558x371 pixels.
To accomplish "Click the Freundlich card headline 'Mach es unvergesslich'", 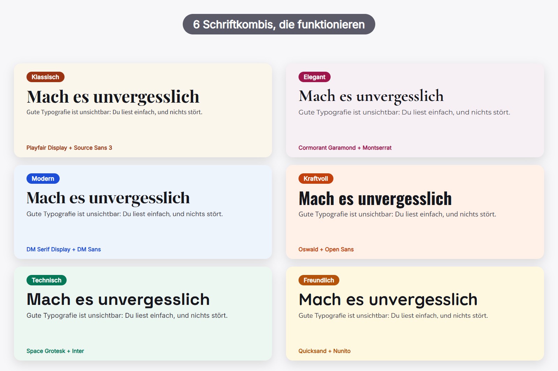I will 388,300.
